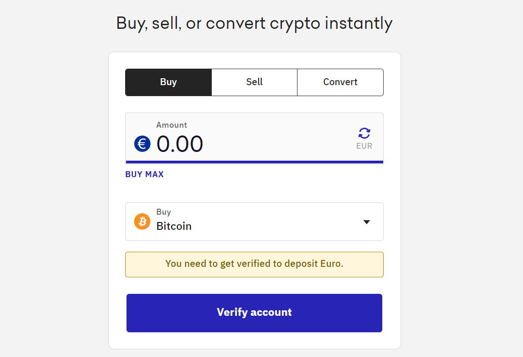Click the blue underline below amount field
Screen dimensions: 523x357
[254, 162]
